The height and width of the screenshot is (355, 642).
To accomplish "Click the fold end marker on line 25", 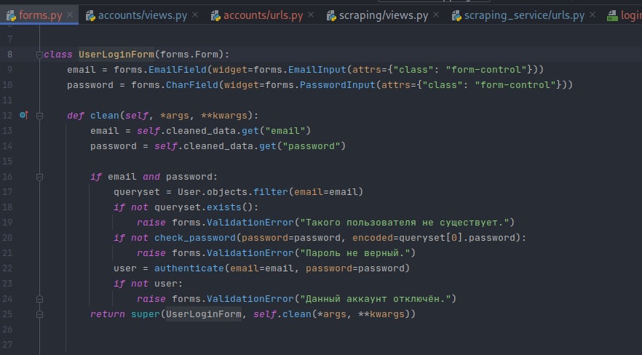I will (40, 314).
